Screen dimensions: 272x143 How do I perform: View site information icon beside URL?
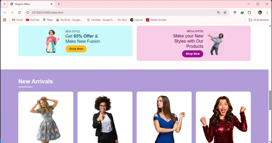click(x=28, y=13)
